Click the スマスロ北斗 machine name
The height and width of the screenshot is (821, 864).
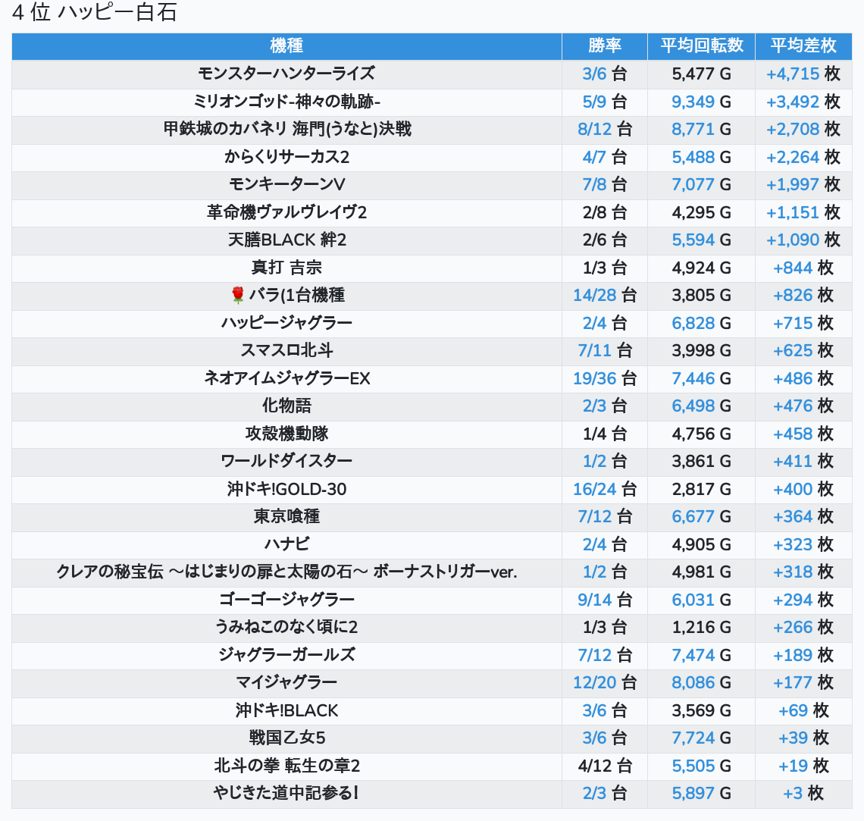(x=286, y=350)
